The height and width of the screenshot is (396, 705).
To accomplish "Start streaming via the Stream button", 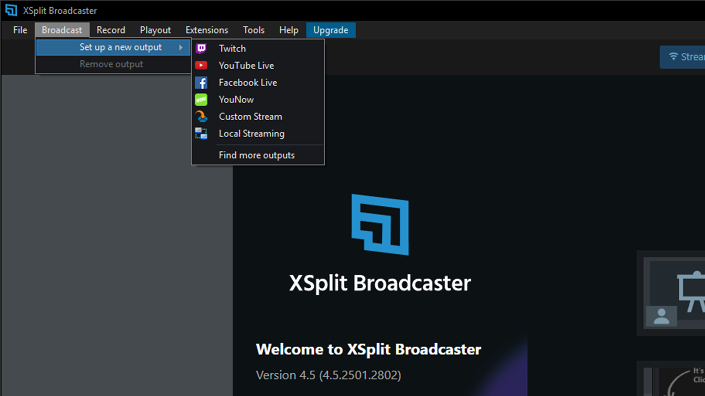I will [x=687, y=57].
